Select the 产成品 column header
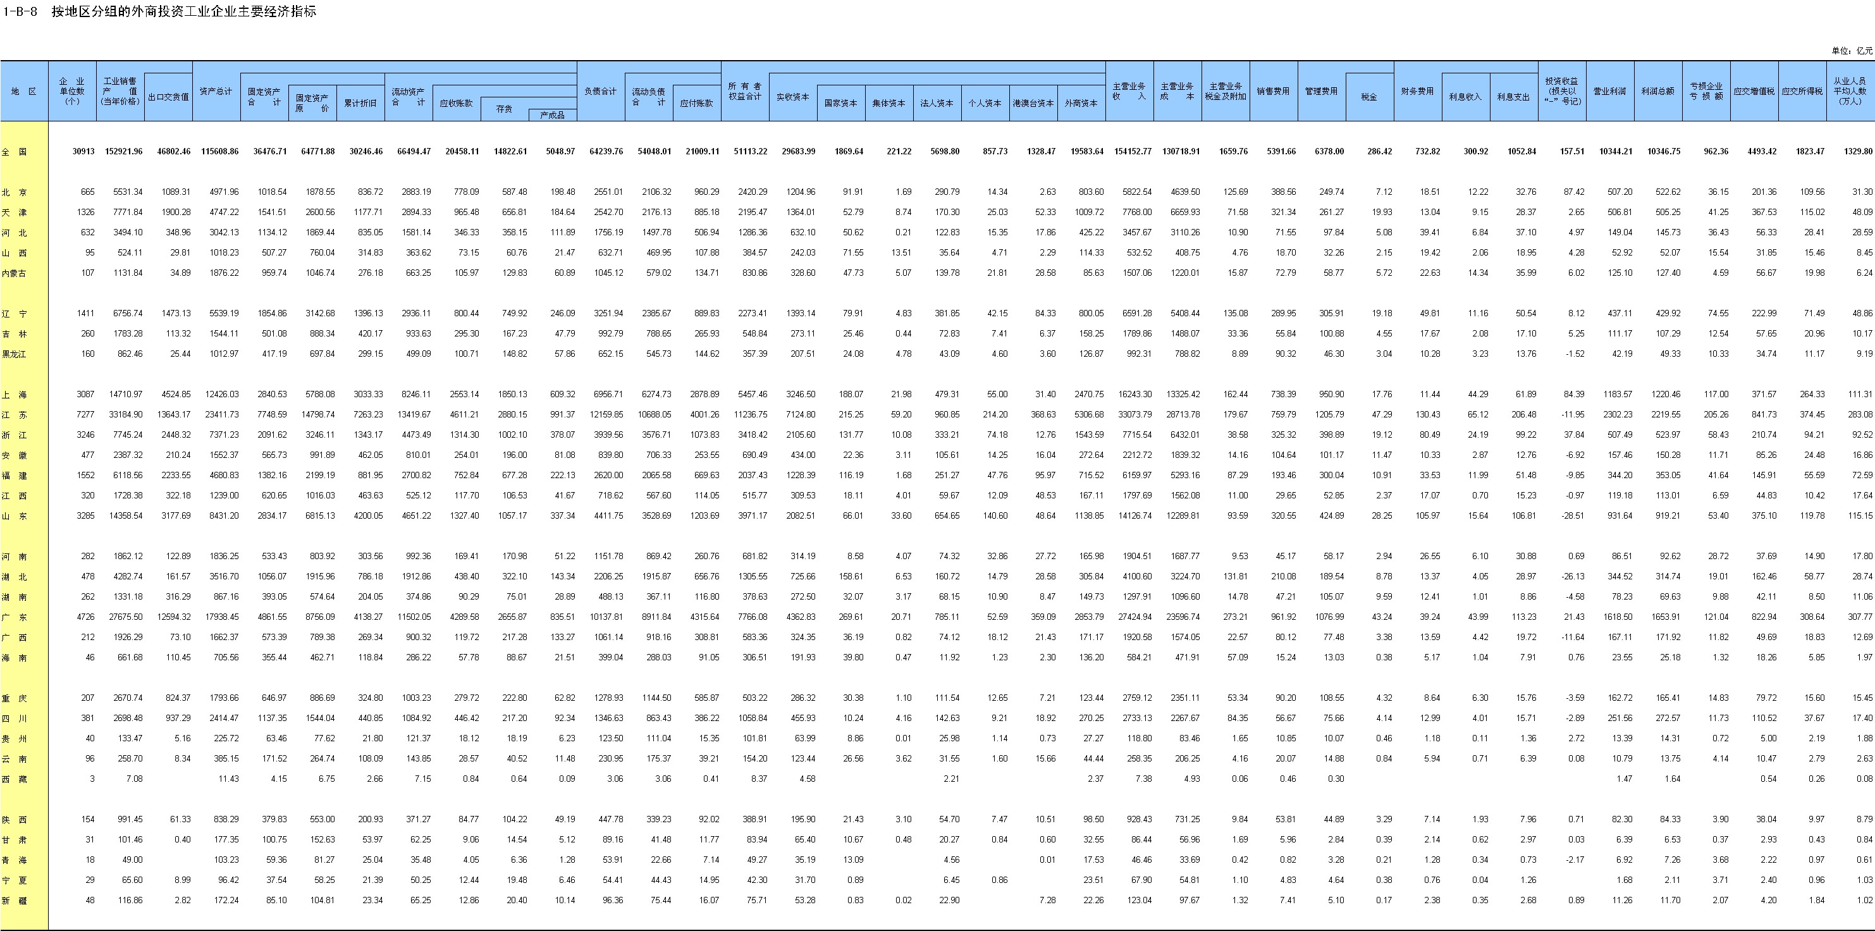The image size is (1875, 931). tap(553, 115)
